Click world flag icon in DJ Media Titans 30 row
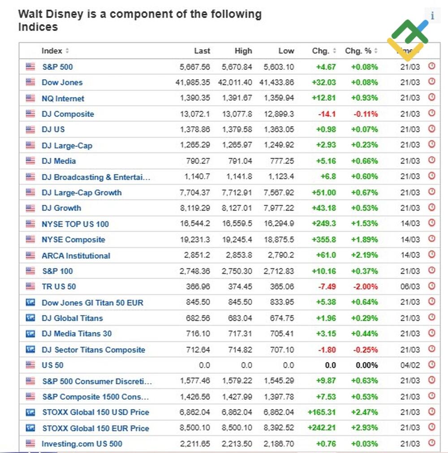 click(30, 334)
